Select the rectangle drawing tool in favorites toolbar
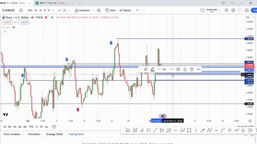 (x=189, y=130)
